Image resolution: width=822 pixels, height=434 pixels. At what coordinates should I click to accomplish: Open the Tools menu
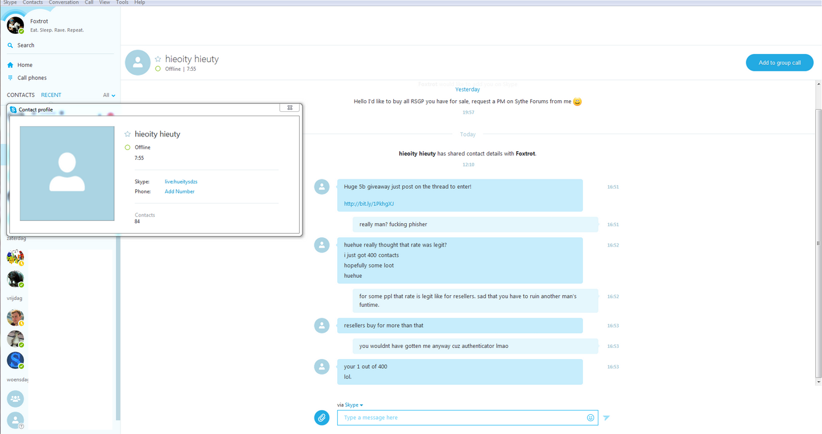coord(122,2)
